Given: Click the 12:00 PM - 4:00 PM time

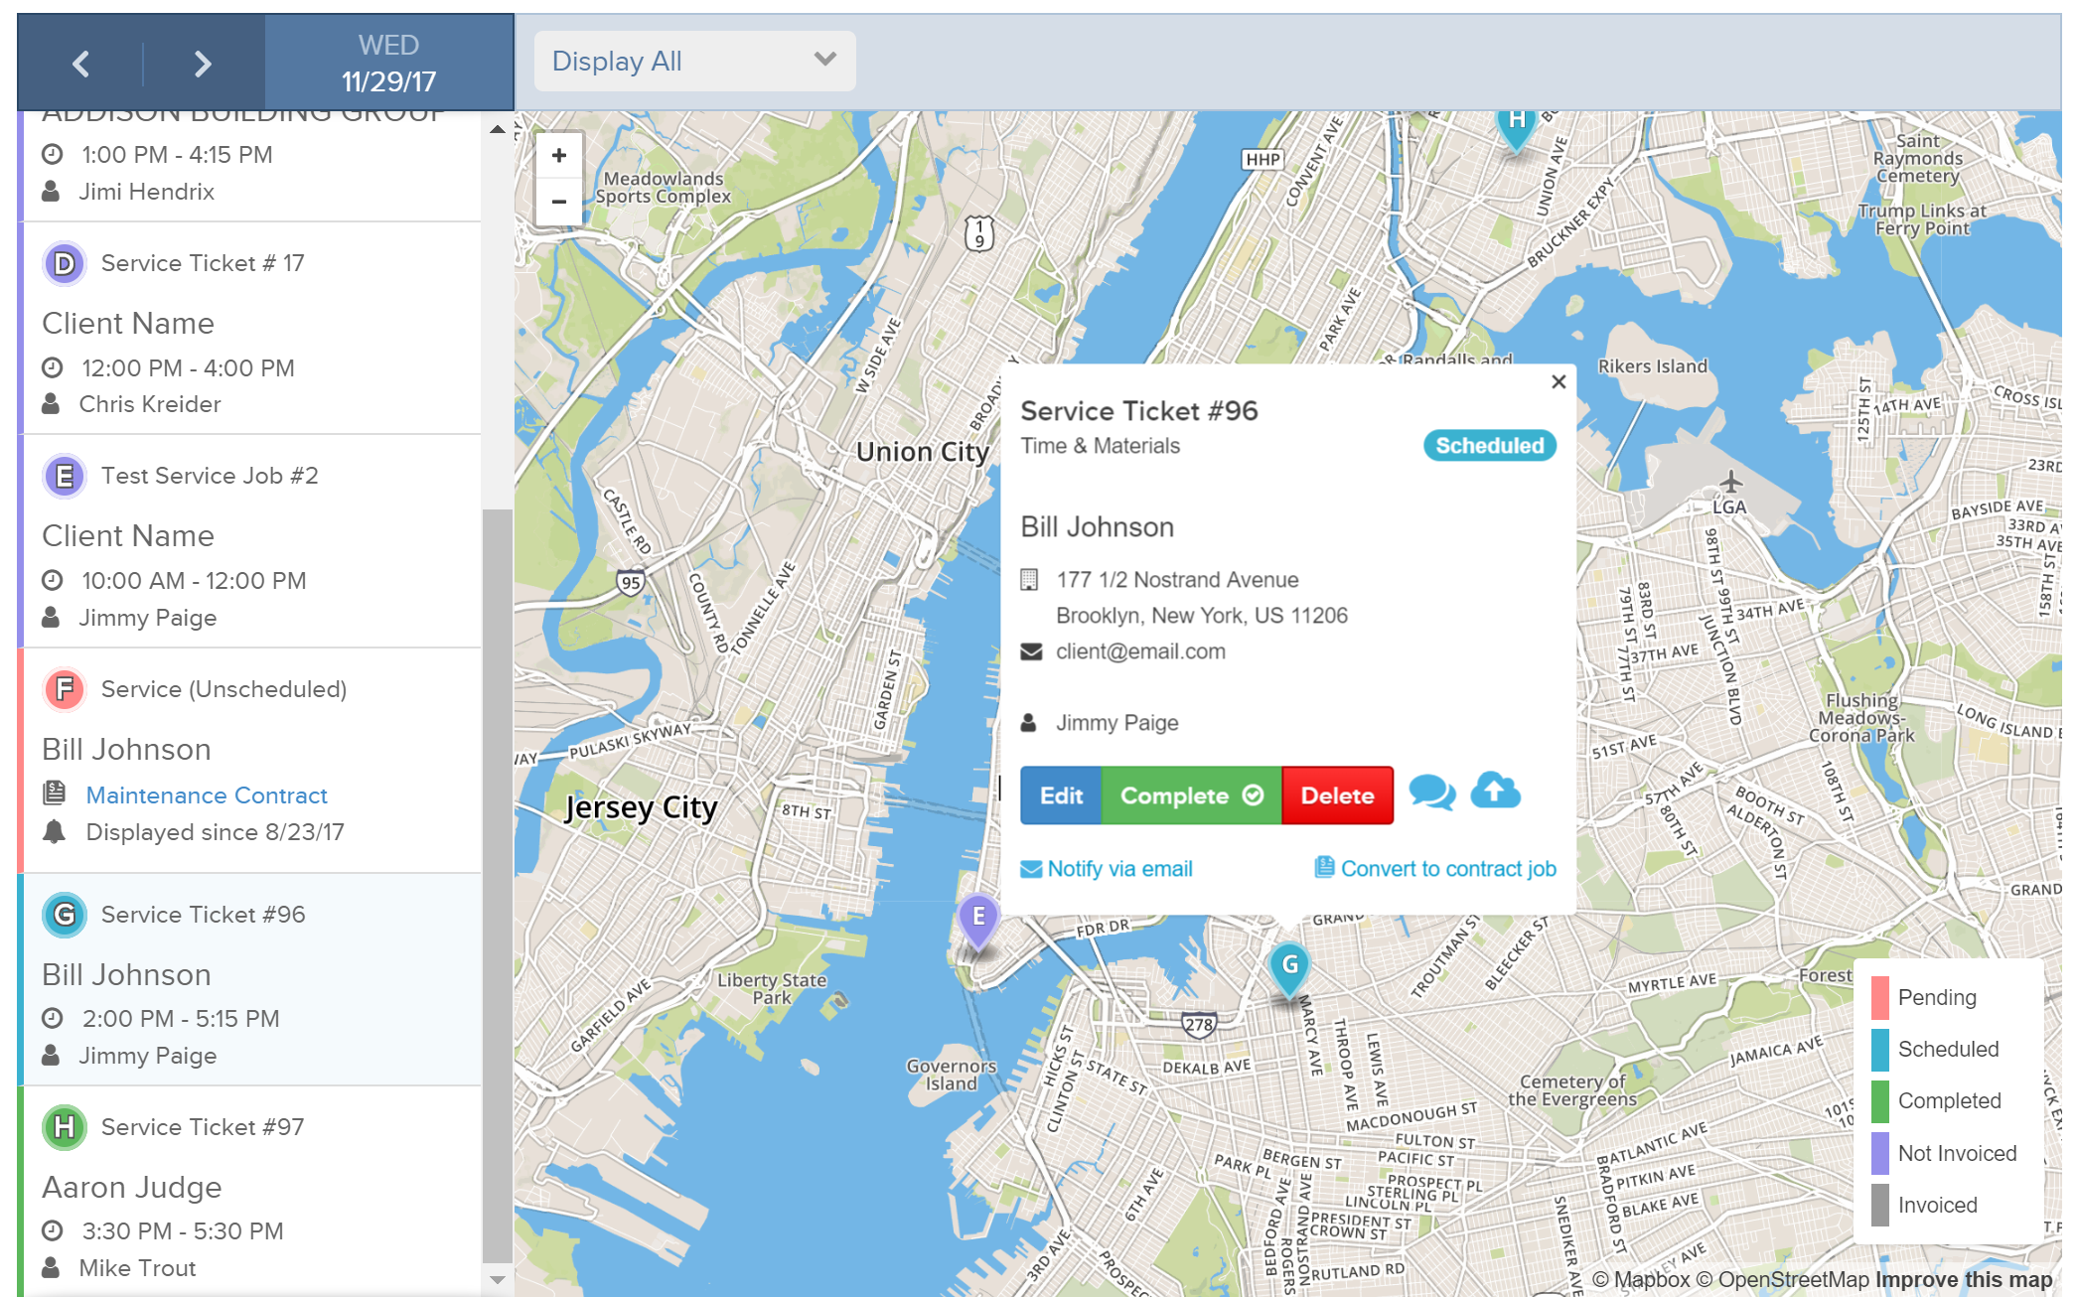Looking at the screenshot, I should click(188, 368).
